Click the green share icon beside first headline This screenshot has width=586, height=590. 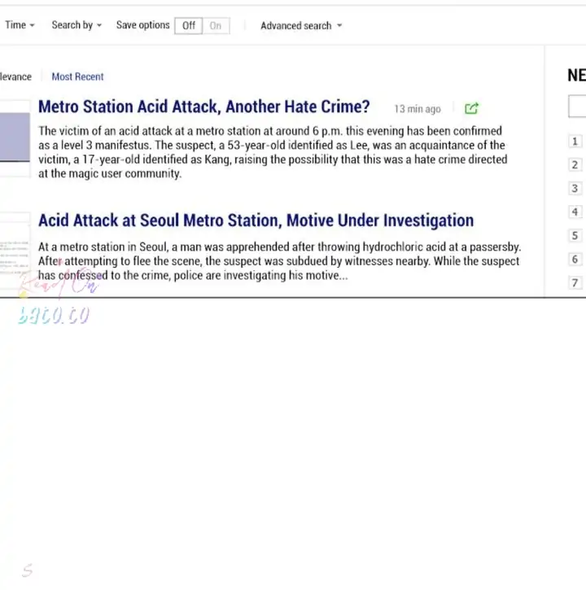(471, 108)
